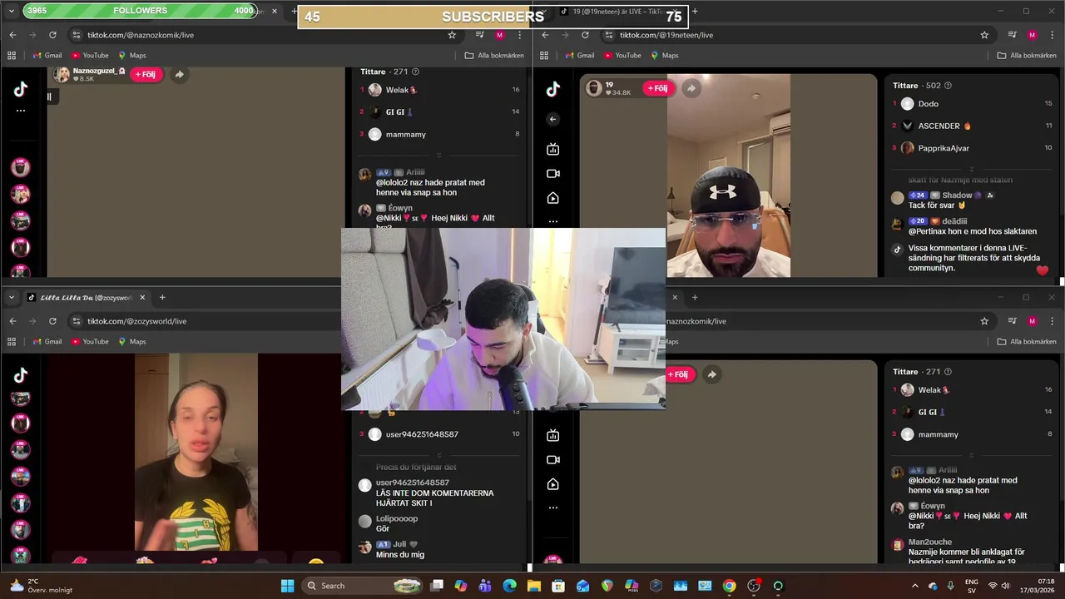View site info for tiktok.com/@19neteen/live
This screenshot has width=1065, height=599.
609,35
